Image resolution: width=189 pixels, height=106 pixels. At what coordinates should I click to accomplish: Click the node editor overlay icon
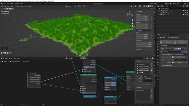click(152, 58)
